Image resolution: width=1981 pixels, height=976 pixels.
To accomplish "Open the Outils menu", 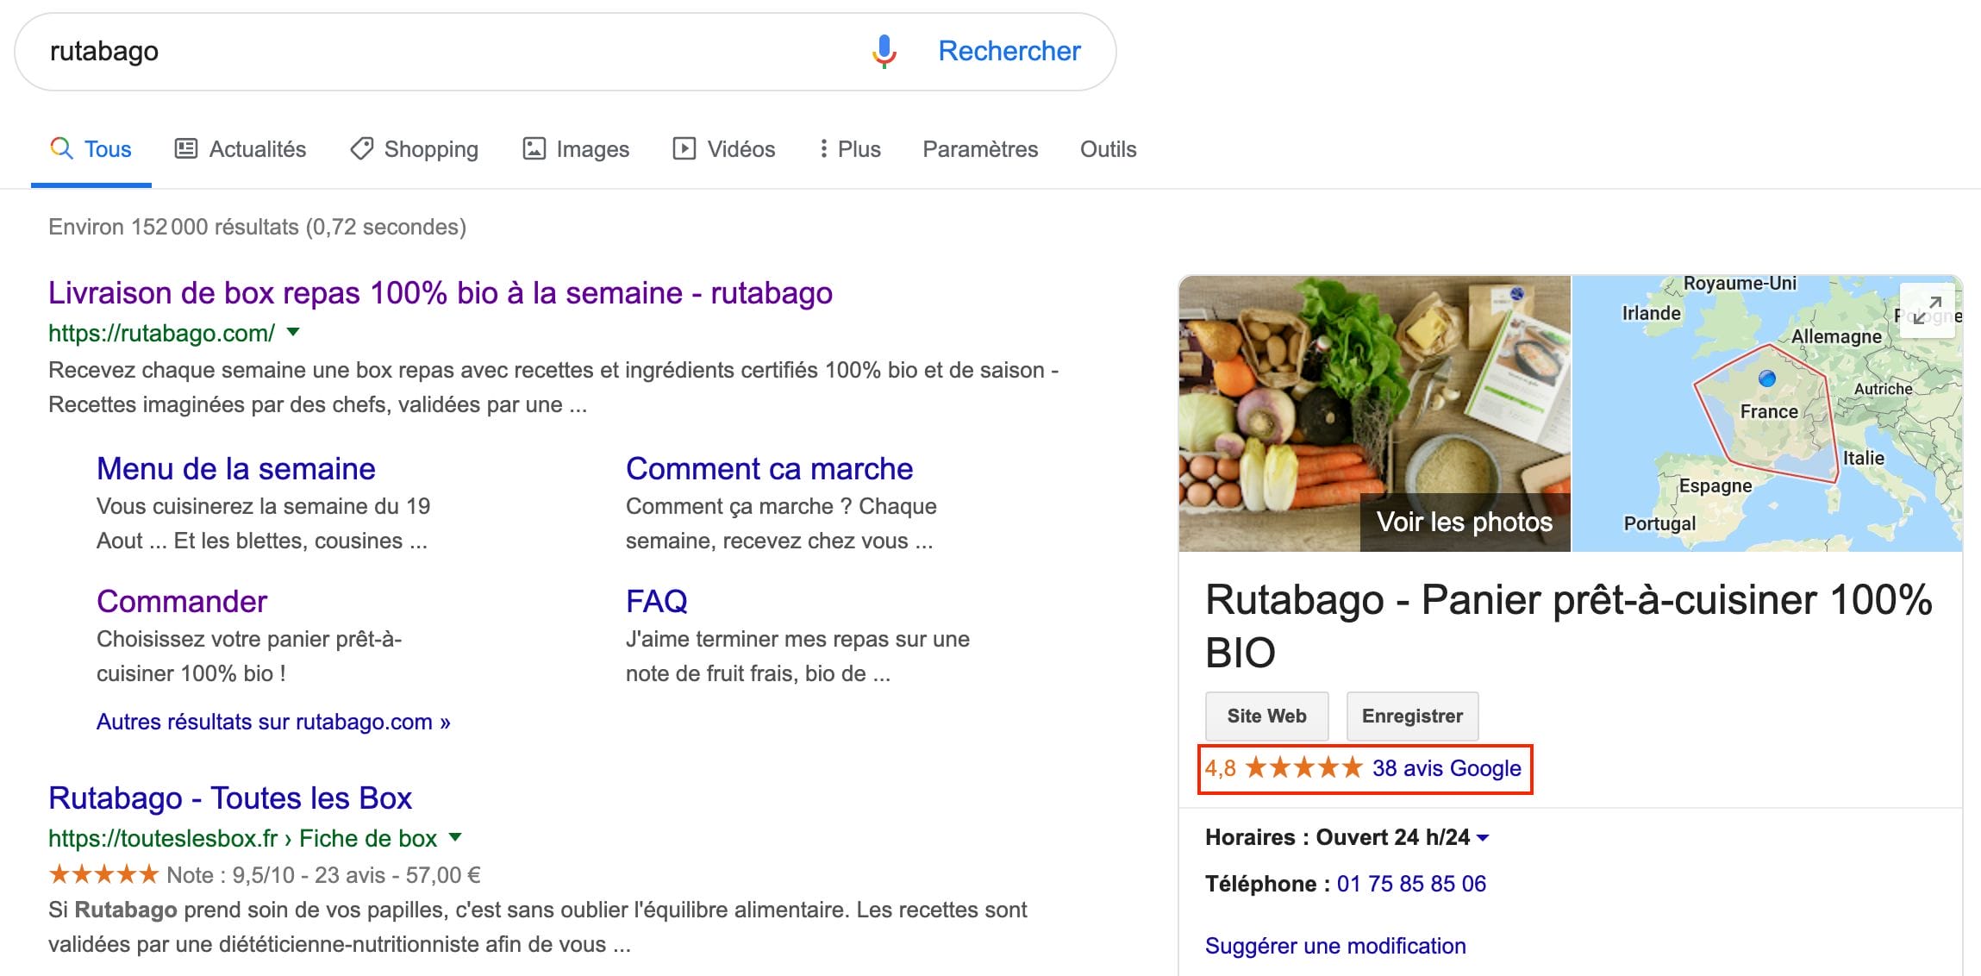I will click(x=1108, y=148).
